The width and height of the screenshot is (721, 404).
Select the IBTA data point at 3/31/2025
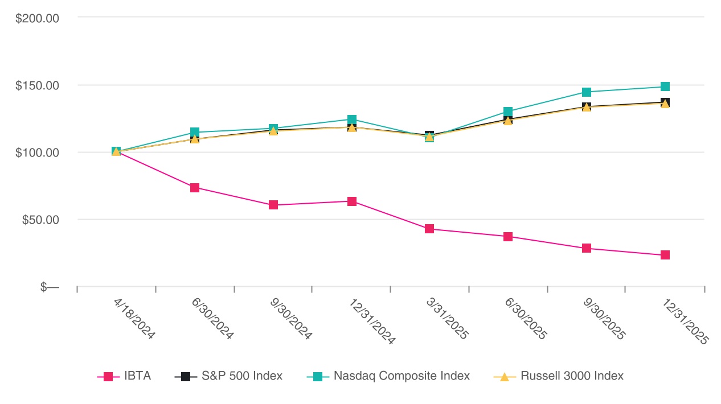(429, 229)
